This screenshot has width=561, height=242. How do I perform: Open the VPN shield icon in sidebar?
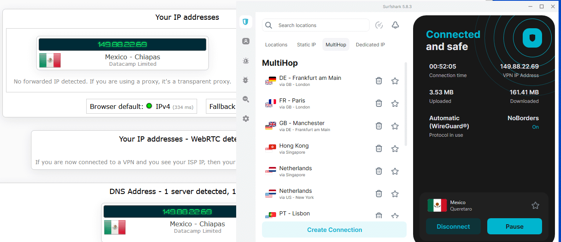click(246, 21)
